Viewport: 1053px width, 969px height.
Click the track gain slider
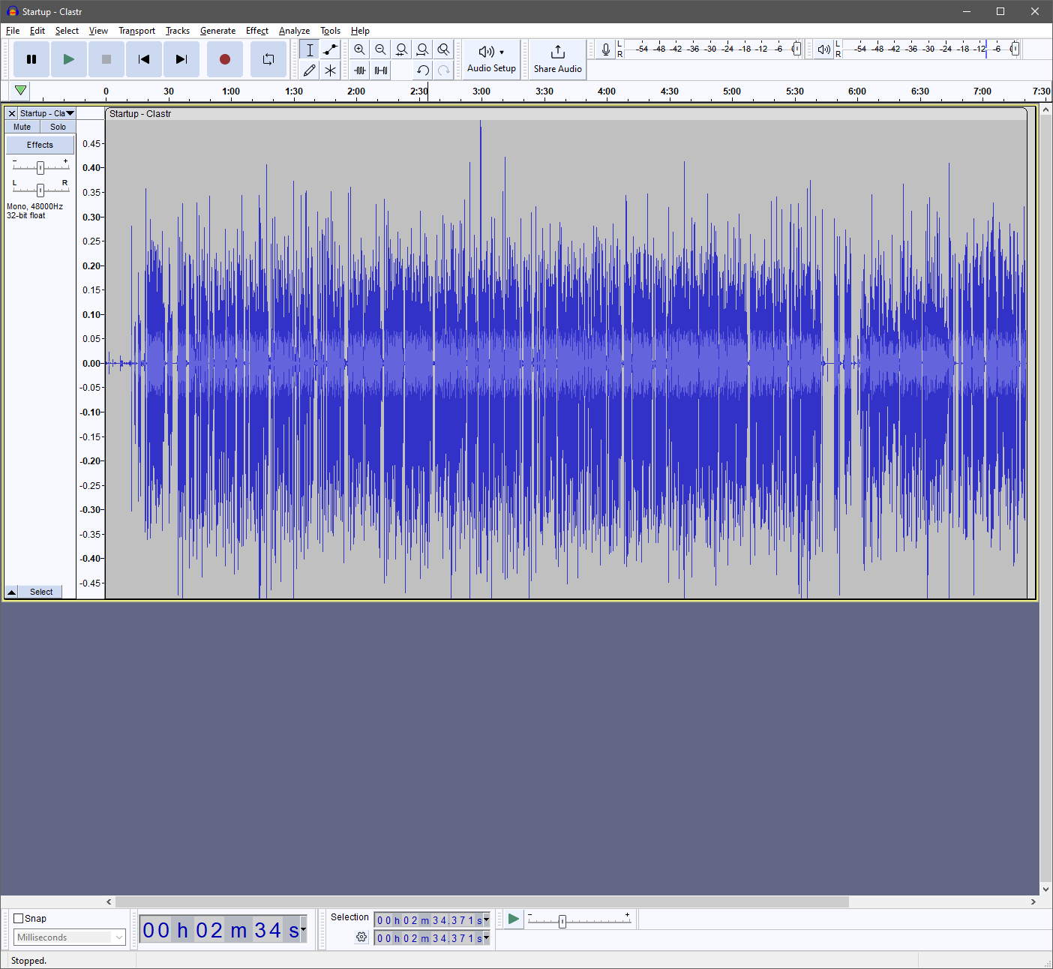click(x=40, y=167)
